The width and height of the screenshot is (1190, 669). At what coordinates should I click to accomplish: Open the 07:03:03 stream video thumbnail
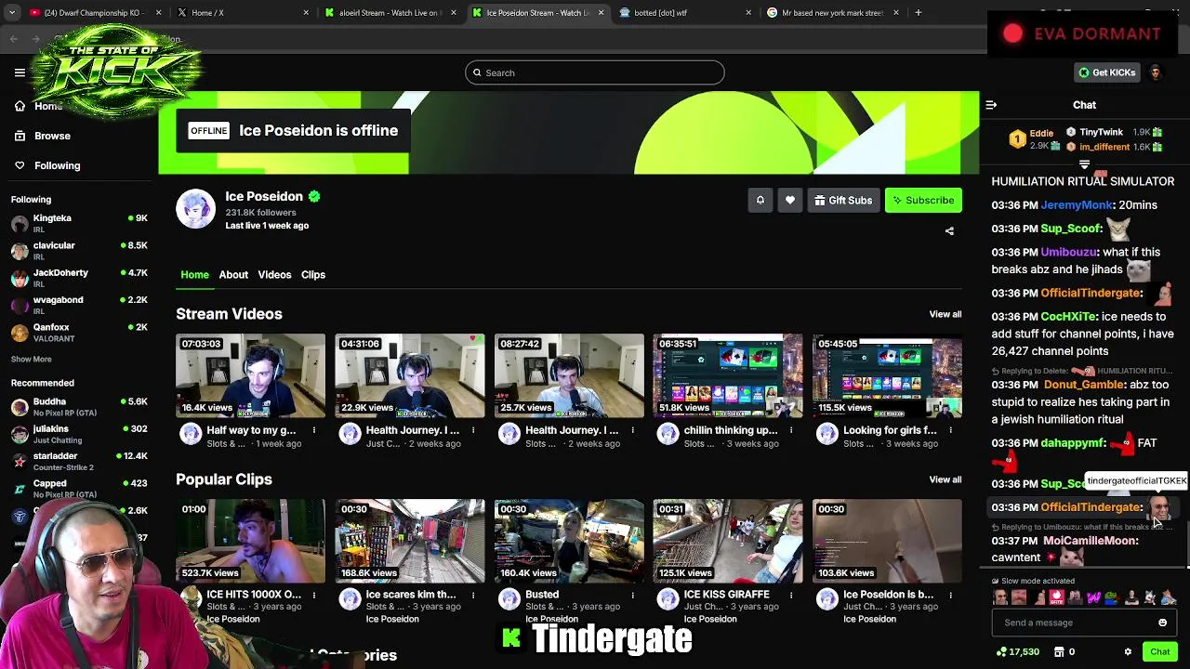251,376
